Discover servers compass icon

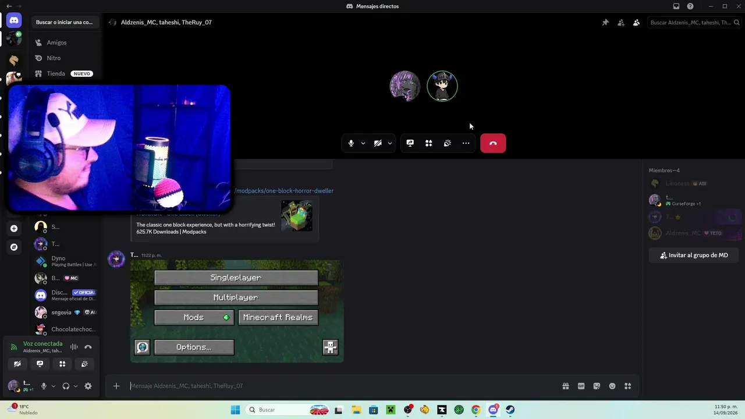coord(14,247)
